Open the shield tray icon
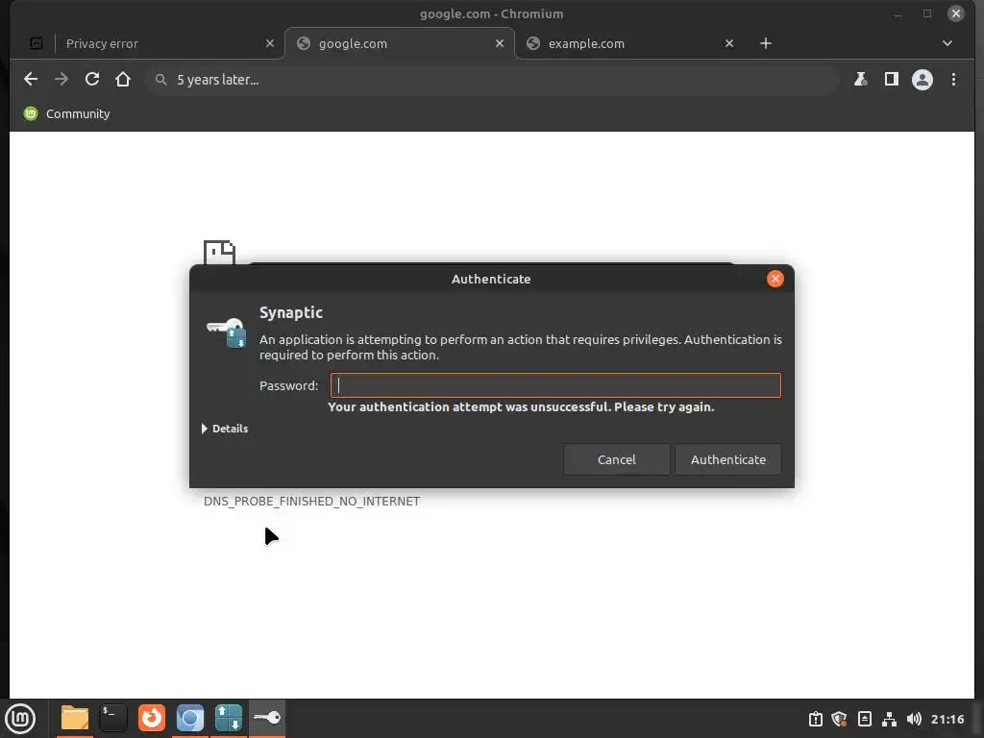Image resolution: width=984 pixels, height=738 pixels. [x=839, y=719]
